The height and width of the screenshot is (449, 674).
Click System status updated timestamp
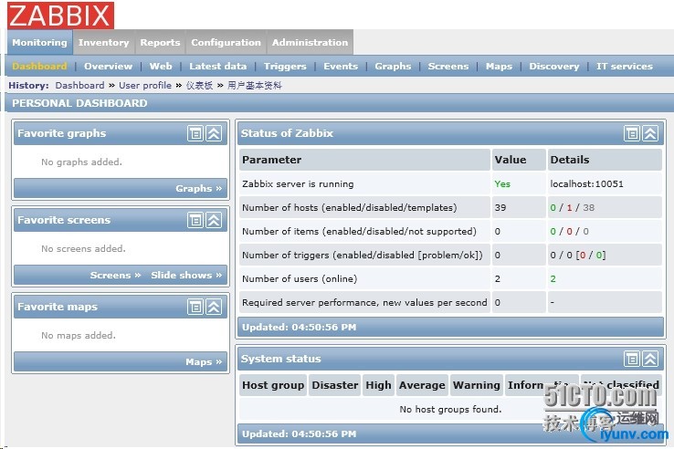pyautogui.click(x=300, y=434)
